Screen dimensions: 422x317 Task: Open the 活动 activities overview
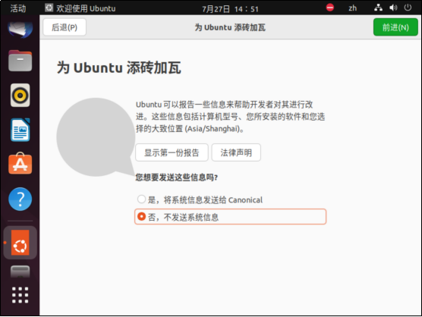tap(18, 8)
